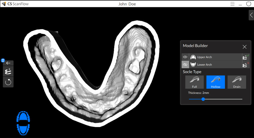Toggle Lower Arch visibility eye
Image resolution: width=254 pixels, height=138 pixels.
point(185,64)
